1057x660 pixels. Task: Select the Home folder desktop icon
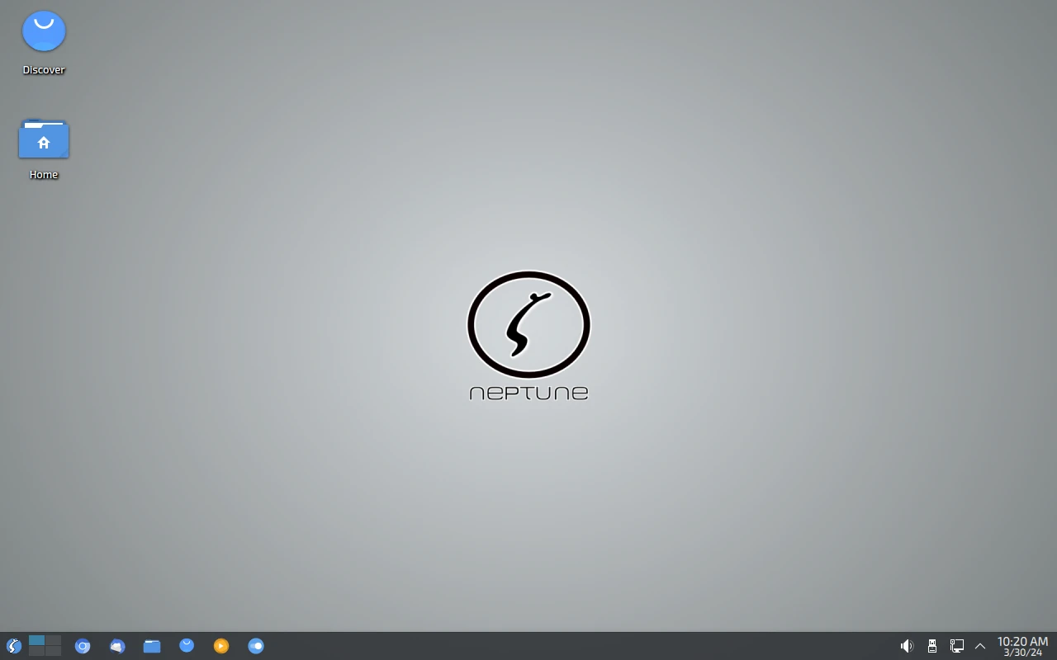point(44,139)
